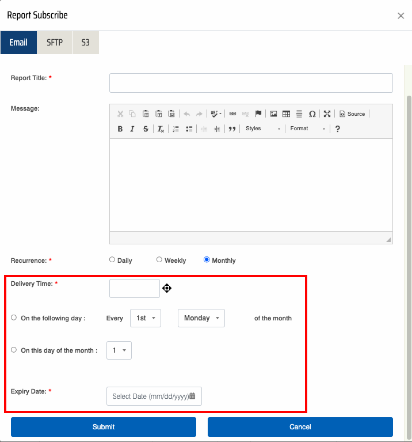The height and width of the screenshot is (442, 412).
Task: Switch to the SFTP tab
Action: pos(55,43)
